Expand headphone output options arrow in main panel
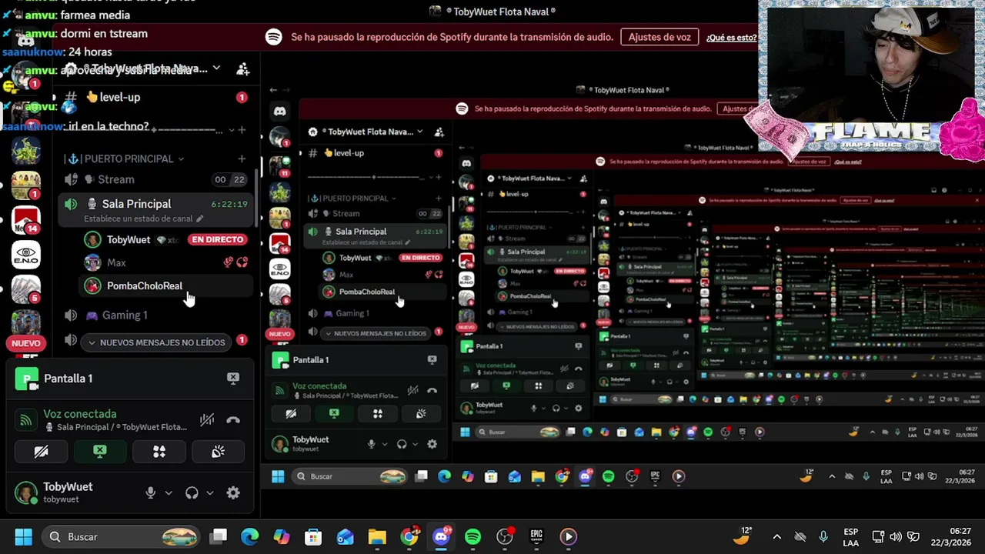The width and height of the screenshot is (985, 554). [209, 493]
